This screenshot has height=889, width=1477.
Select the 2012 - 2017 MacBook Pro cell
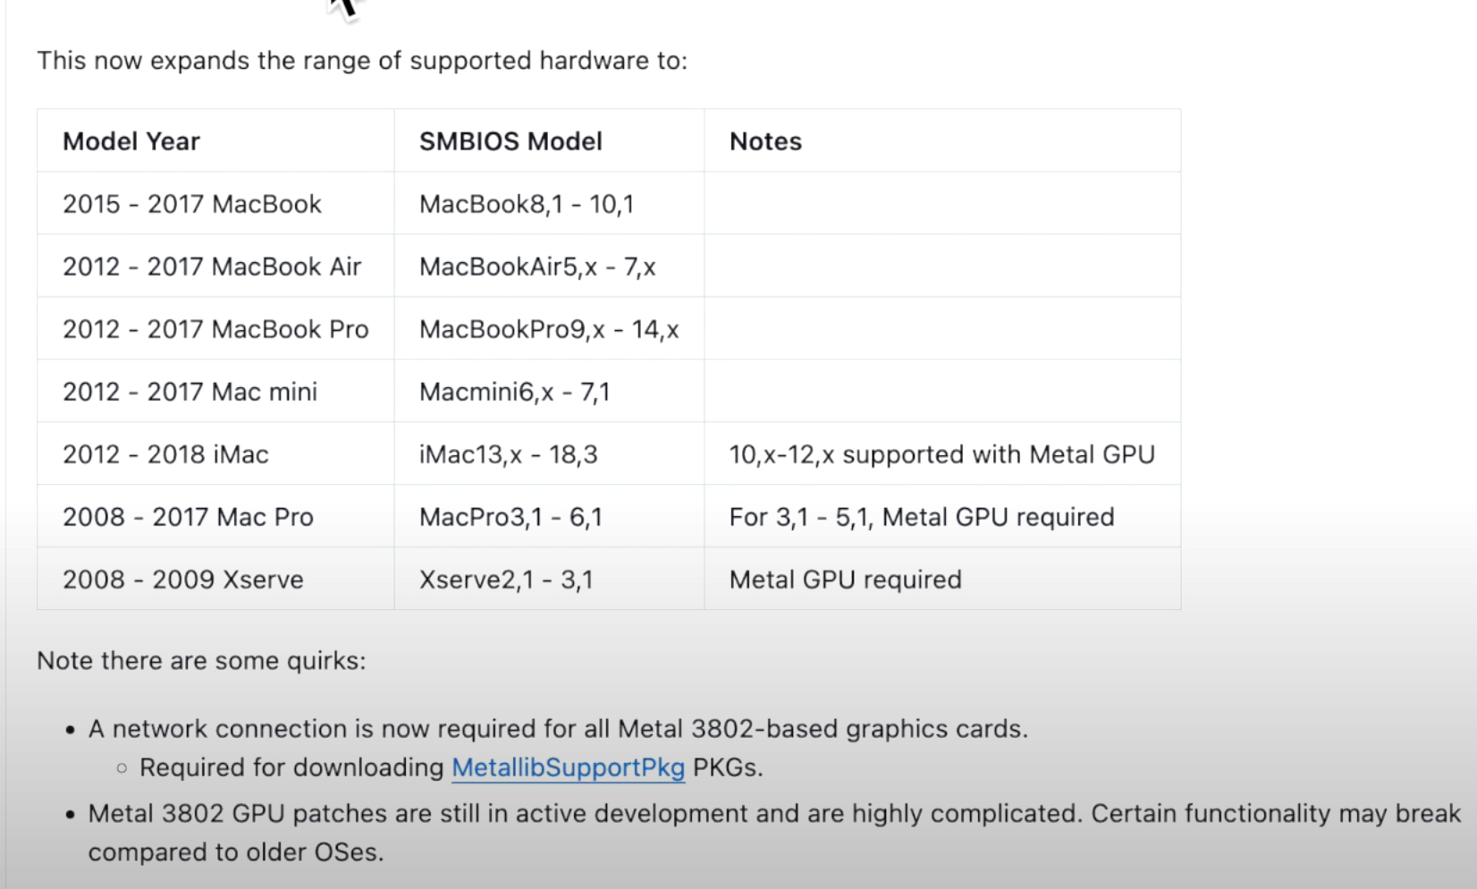pos(215,329)
